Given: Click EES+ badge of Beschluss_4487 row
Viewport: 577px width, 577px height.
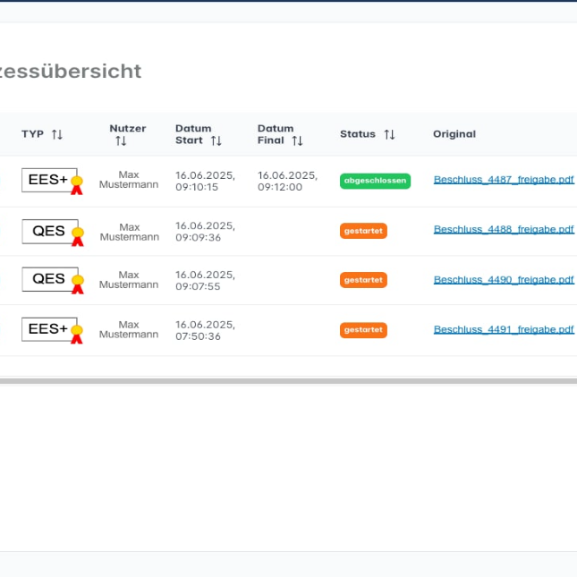Looking at the screenshot, I should coord(52,181).
